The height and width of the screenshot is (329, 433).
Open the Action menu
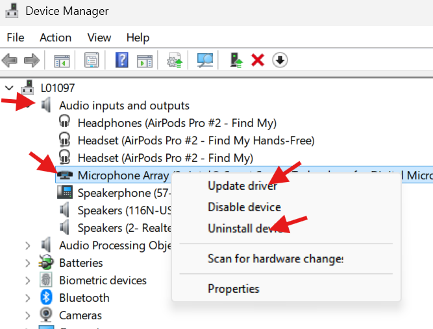55,38
